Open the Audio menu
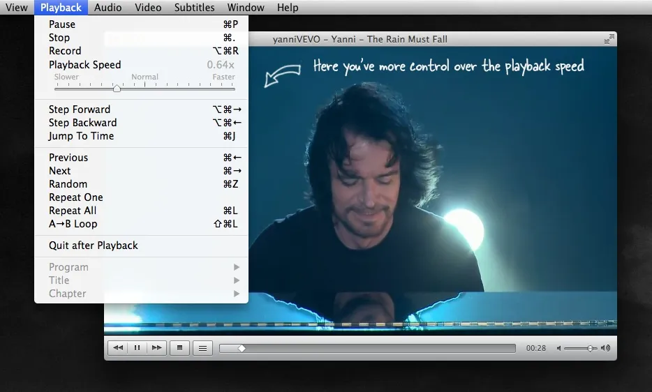652x392 pixels. coord(108,8)
